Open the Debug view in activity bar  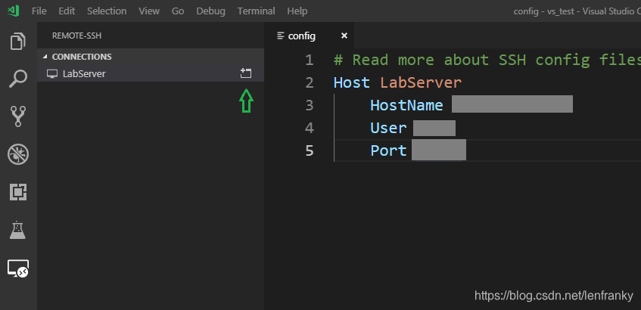point(18,154)
